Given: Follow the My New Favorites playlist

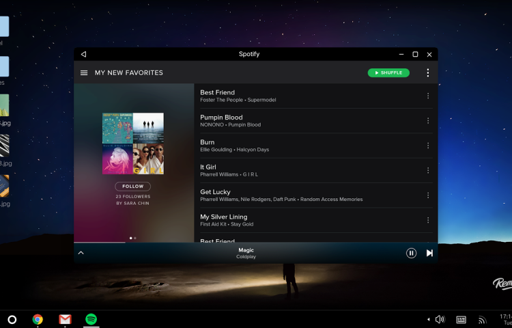Looking at the screenshot, I should pos(133,186).
